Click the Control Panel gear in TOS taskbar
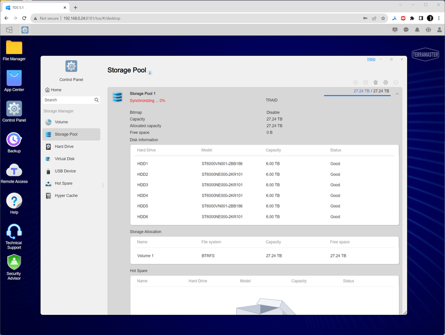The height and width of the screenshot is (335, 445). [25, 30]
